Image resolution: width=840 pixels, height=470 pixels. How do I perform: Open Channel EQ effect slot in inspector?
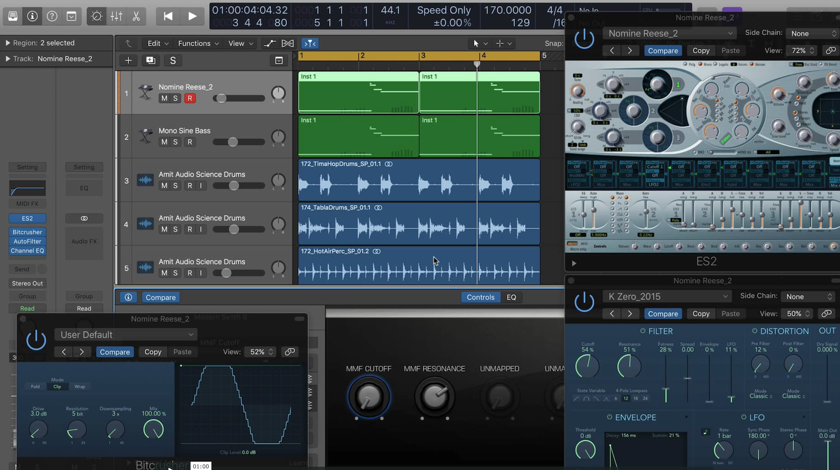(27, 251)
